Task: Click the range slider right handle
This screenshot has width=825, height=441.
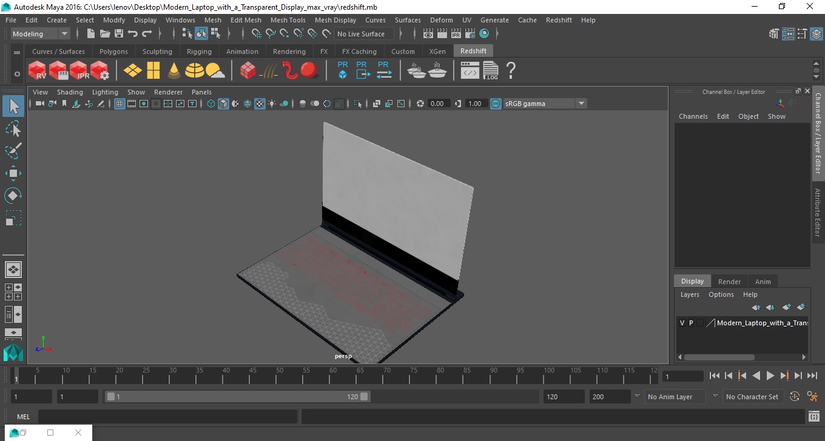Action: point(364,397)
